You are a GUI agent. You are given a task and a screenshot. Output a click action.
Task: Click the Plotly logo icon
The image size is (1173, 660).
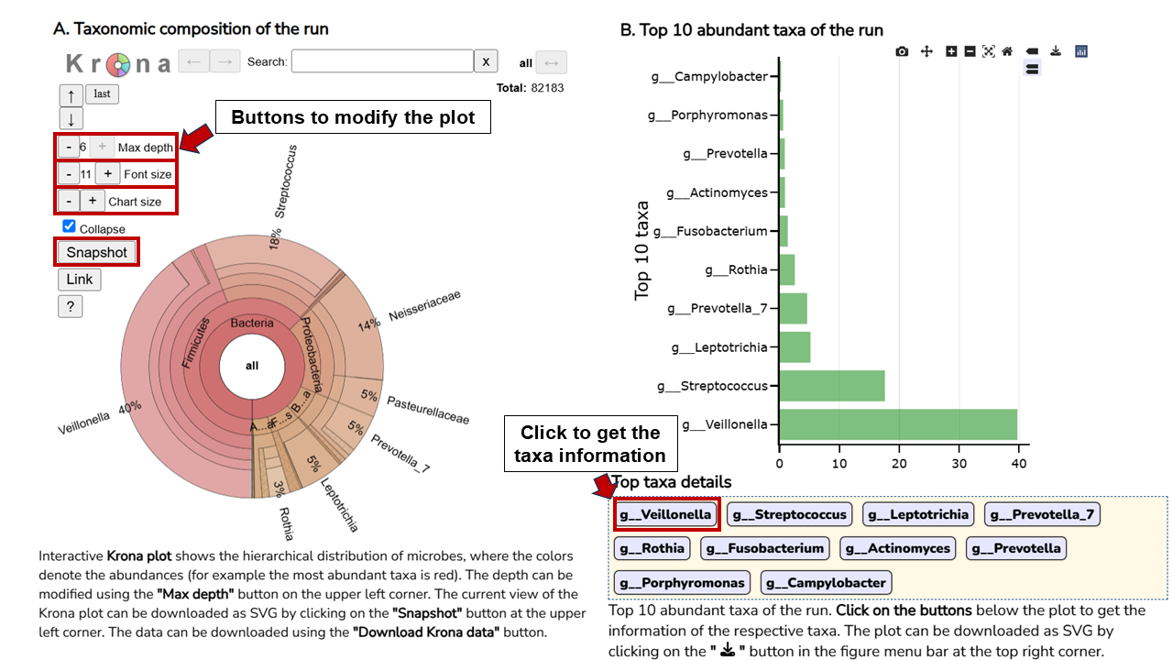[1080, 51]
